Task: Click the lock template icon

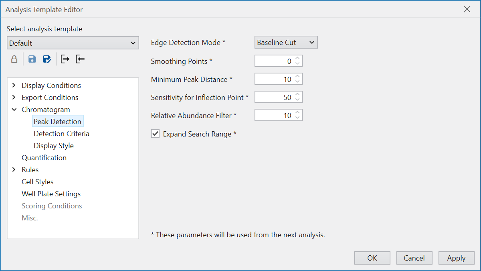Action: tap(14, 59)
